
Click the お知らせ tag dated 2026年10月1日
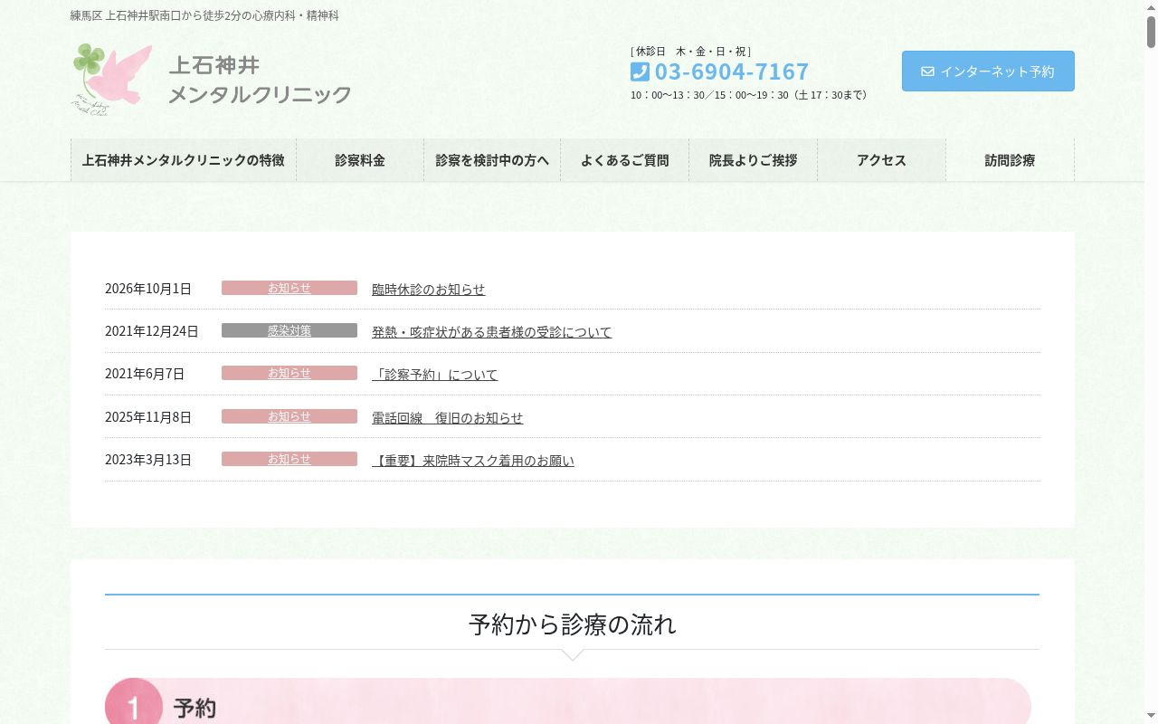(x=289, y=288)
